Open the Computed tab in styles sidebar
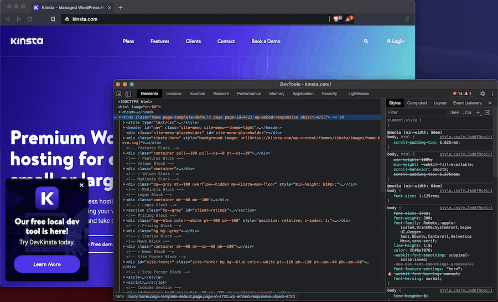498x302 pixels. [x=417, y=103]
